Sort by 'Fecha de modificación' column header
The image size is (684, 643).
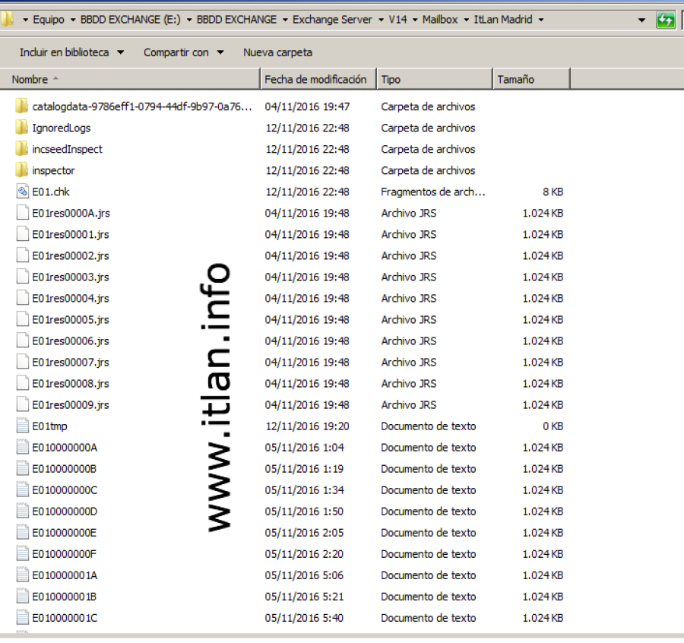(x=315, y=79)
